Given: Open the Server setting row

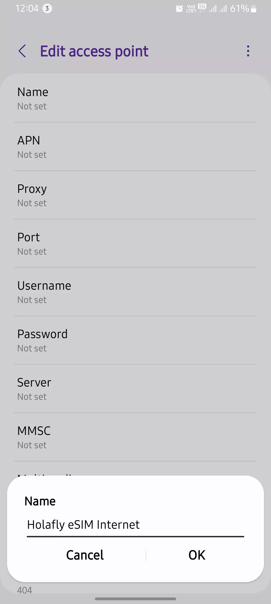Looking at the screenshot, I should [135, 389].
